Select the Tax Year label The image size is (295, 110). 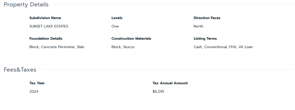coord(37,83)
